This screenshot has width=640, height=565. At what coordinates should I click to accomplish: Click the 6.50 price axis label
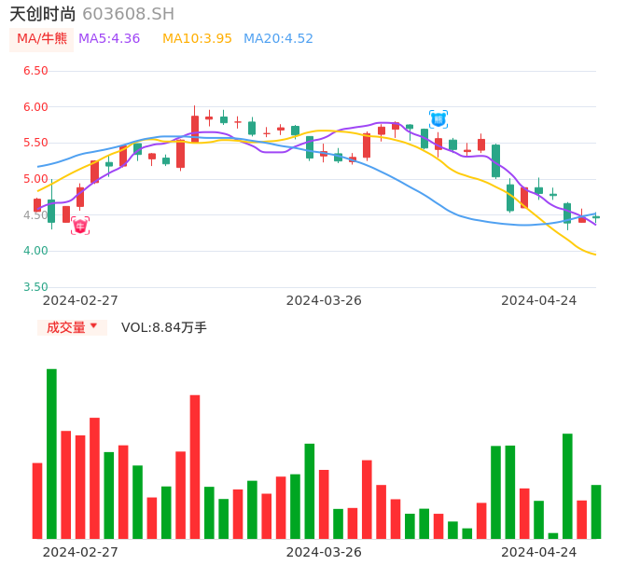point(35,71)
